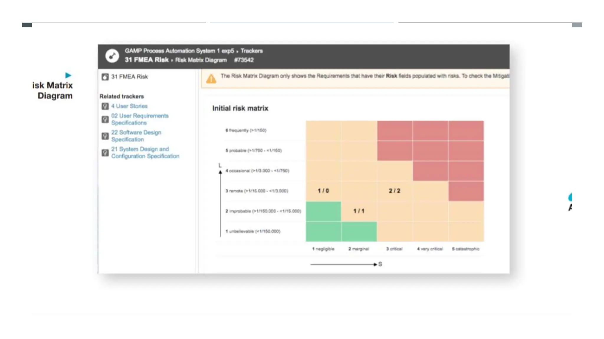
Task: Click the green cell at unbelievable negligible
Action: [x=323, y=231]
